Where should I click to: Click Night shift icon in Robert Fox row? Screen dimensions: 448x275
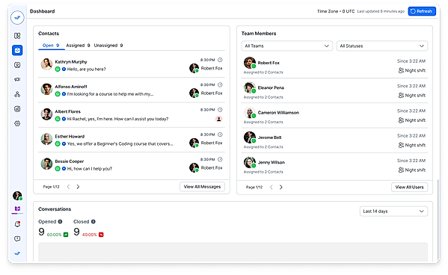pos(401,70)
